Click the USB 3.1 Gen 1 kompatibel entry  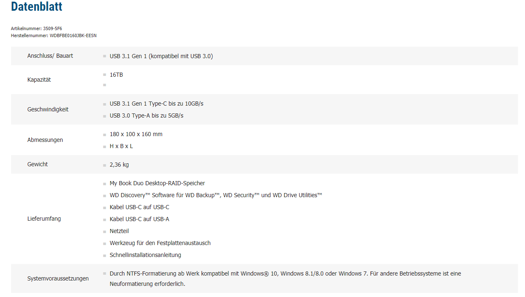(x=161, y=56)
